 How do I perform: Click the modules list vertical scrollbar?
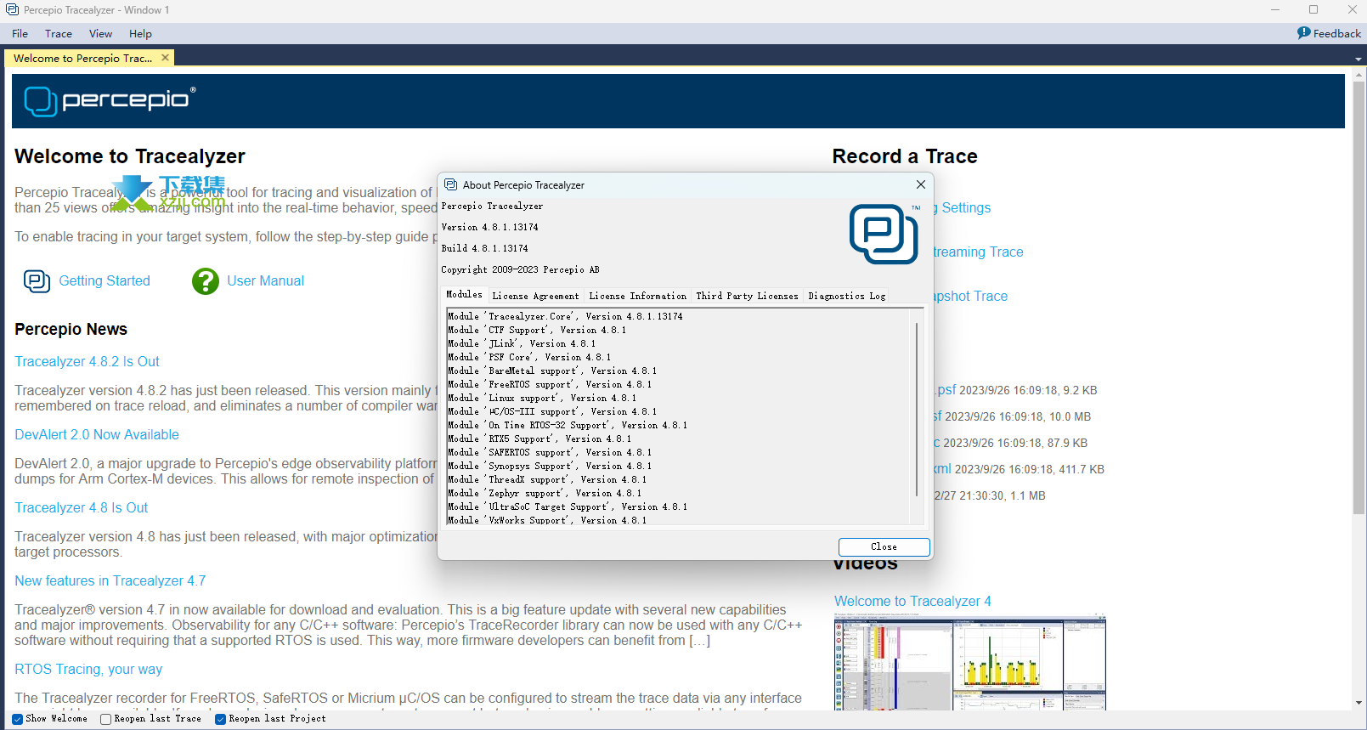[917, 410]
